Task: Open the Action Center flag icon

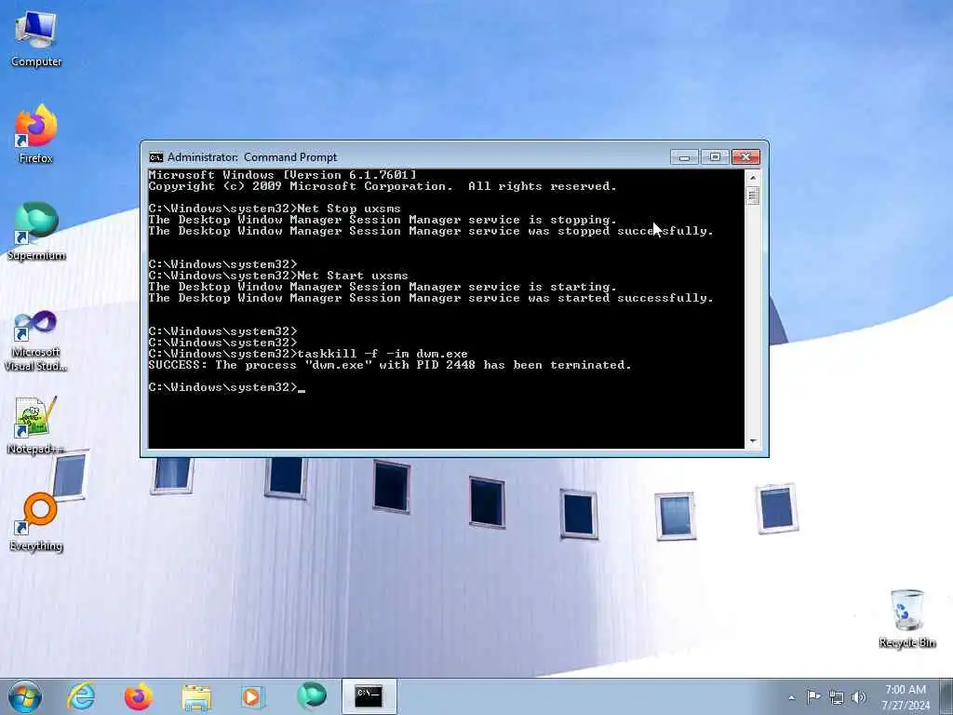Action: (x=812, y=697)
